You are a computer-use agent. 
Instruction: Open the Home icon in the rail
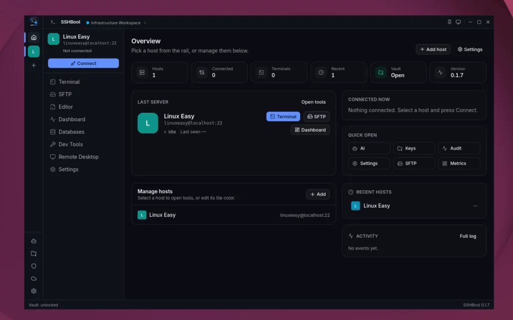34,37
